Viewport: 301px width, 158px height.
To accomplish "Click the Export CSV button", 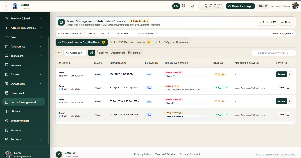I will tap(267, 22).
